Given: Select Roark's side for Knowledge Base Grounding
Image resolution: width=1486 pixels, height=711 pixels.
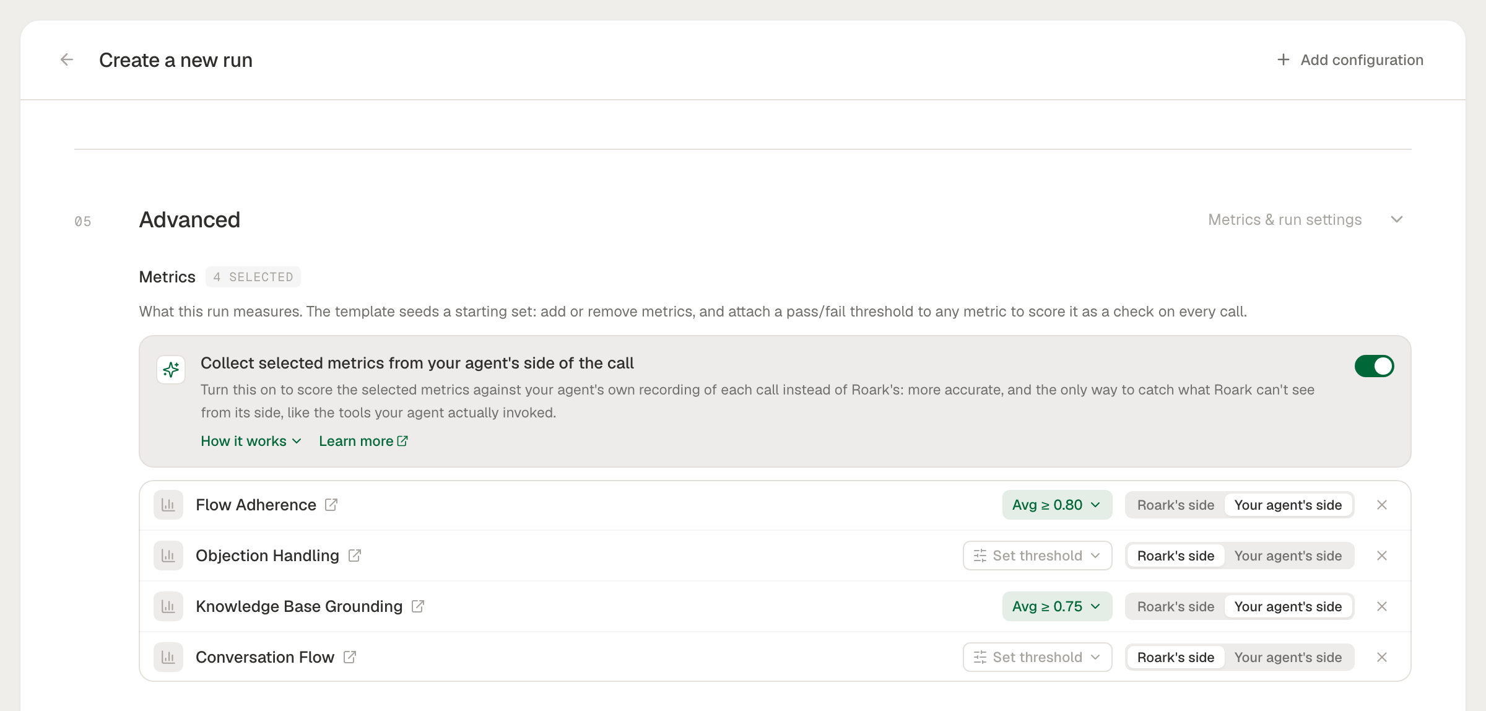Looking at the screenshot, I should click(x=1175, y=606).
